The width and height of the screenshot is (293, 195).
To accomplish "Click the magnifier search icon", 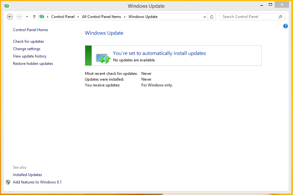I will point(280,17).
